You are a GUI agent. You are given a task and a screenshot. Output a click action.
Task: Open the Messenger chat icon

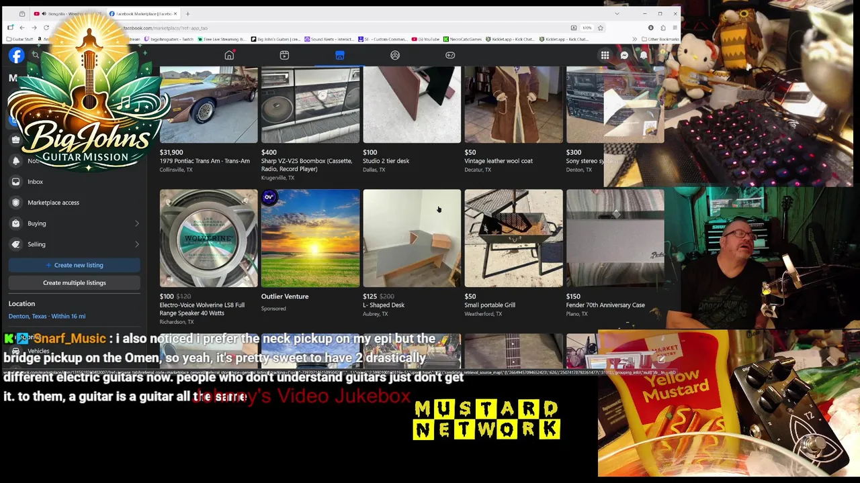[x=624, y=56]
